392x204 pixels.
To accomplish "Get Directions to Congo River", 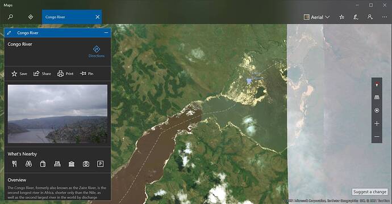I will click(97, 52).
